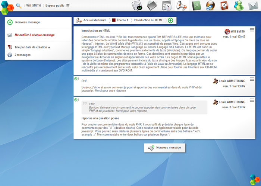The image size is (261, 186).
Task: Click the bottom 'Nouveau message' button
Action: (165, 148)
